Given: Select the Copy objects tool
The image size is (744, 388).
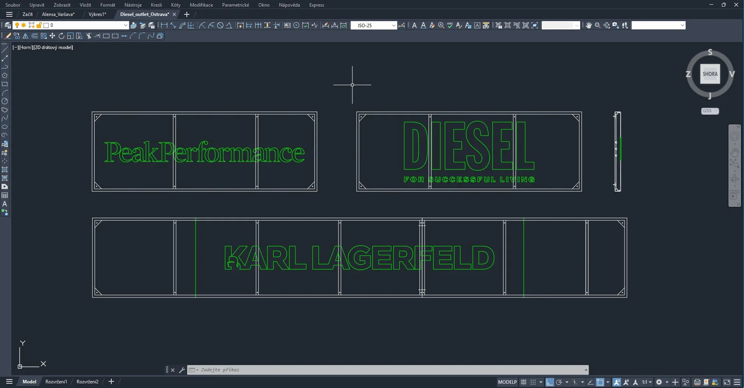Looking at the screenshot, I should [16, 36].
